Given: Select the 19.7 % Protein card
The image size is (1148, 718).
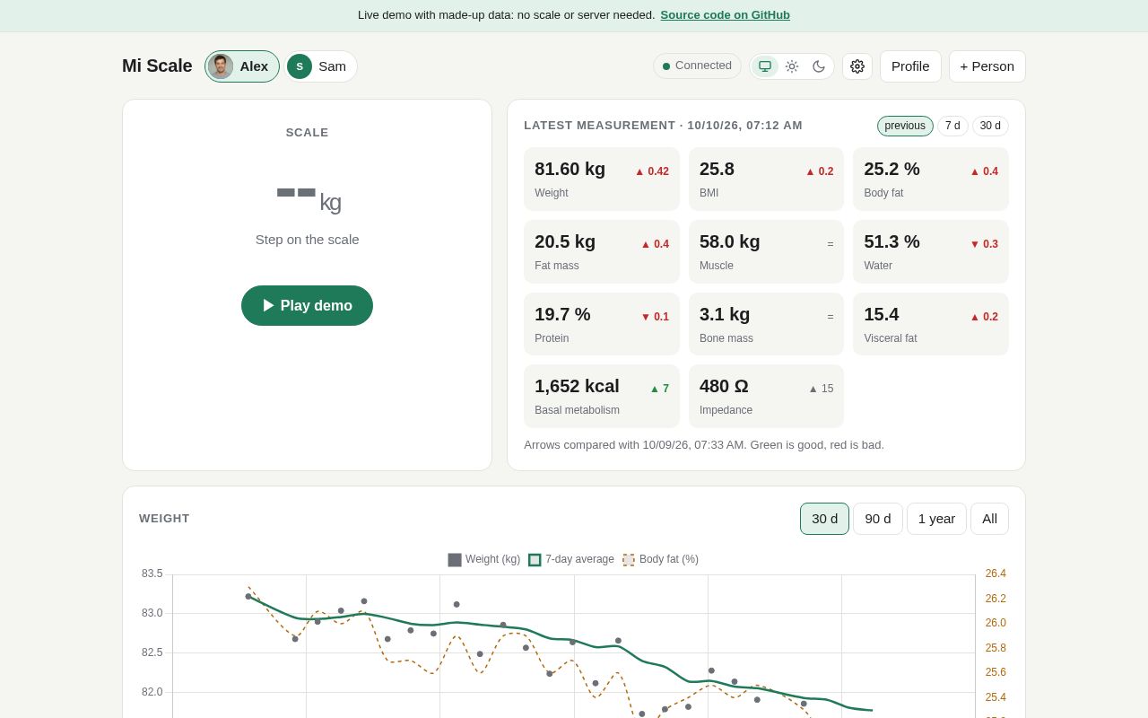Looking at the screenshot, I should (x=602, y=324).
